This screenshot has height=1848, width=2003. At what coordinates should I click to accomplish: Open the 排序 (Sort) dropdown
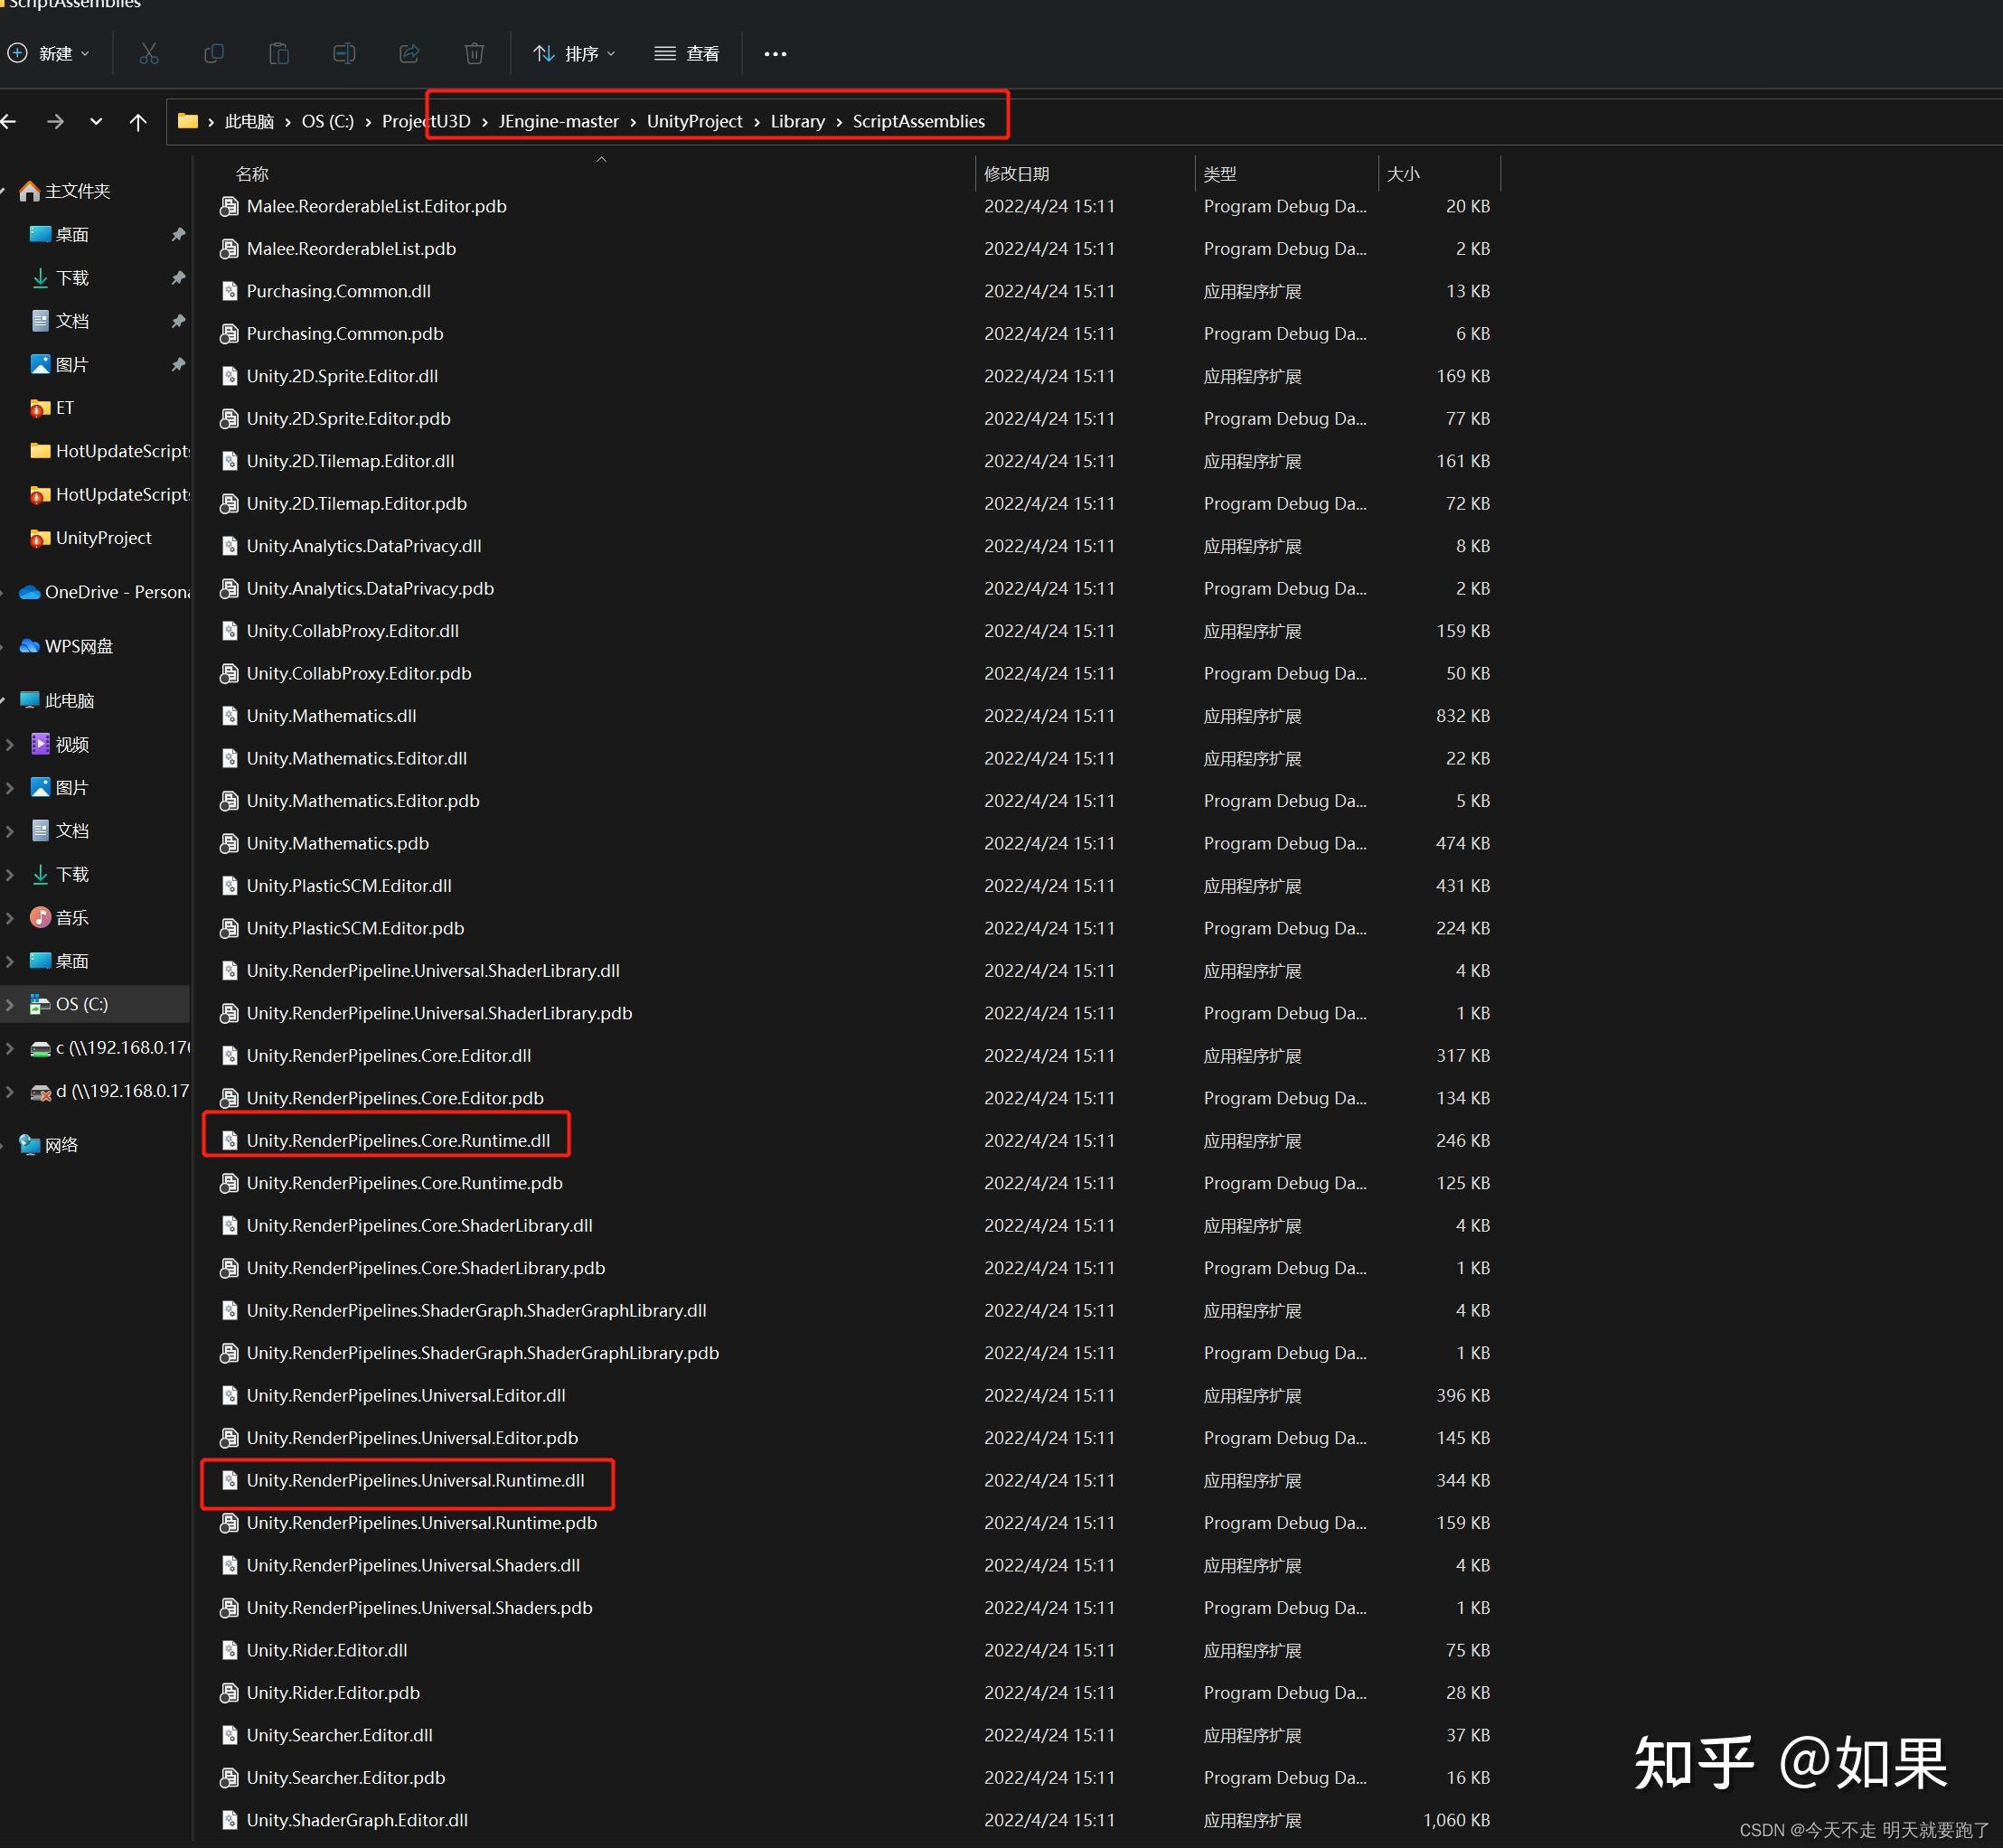pyautogui.click(x=575, y=53)
